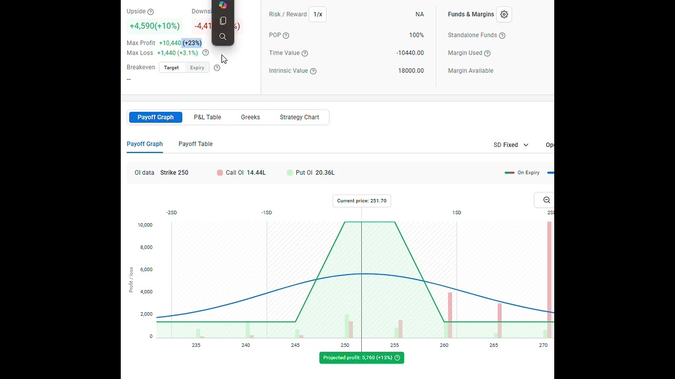Click the Margin Used help icon

coord(487,53)
